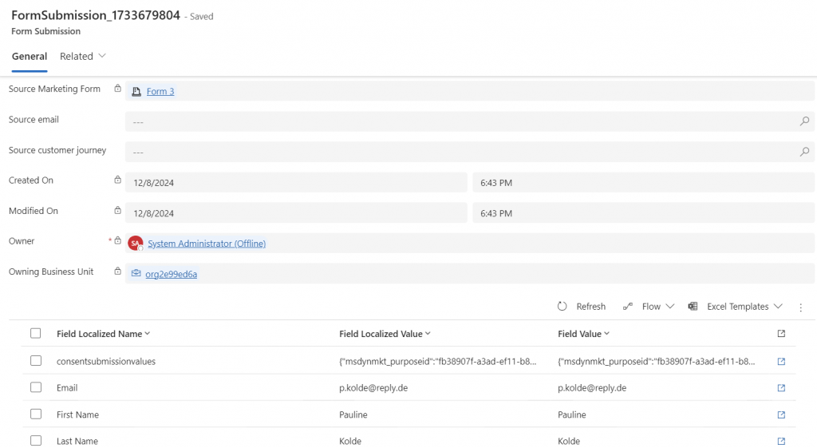
Task: Click the Excel Templates button label
Action: pyautogui.click(x=738, y=307)
